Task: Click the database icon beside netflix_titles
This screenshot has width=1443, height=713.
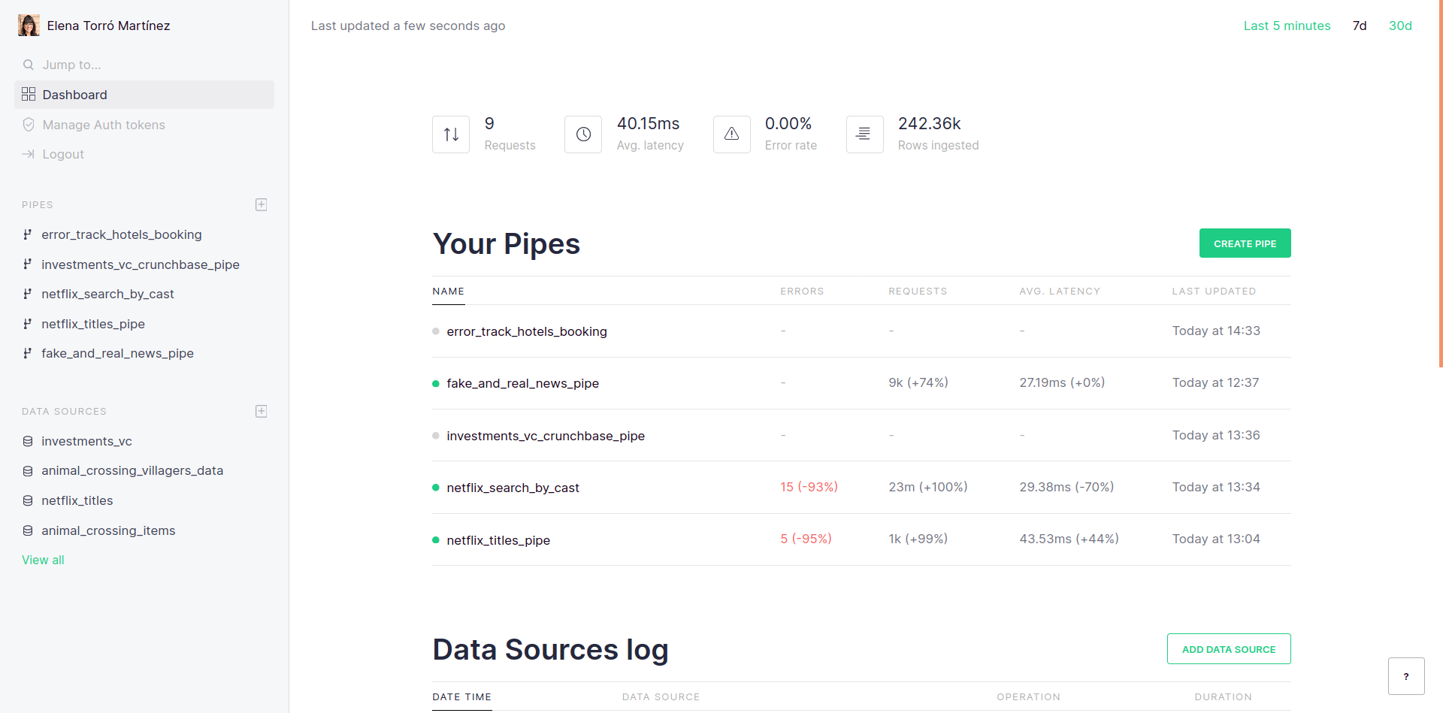Action: point(28,500)
